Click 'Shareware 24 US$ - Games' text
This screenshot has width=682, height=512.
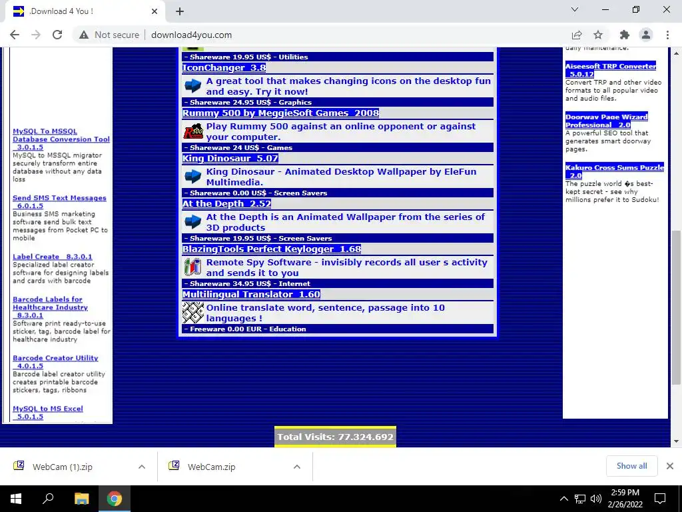tap(241, 147)
